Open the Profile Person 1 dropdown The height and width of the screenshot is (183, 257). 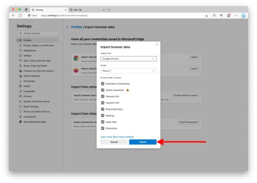tap(128, 71)
